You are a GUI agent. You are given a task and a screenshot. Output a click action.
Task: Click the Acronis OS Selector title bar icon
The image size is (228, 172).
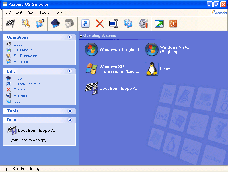click(x=5, y=4)
